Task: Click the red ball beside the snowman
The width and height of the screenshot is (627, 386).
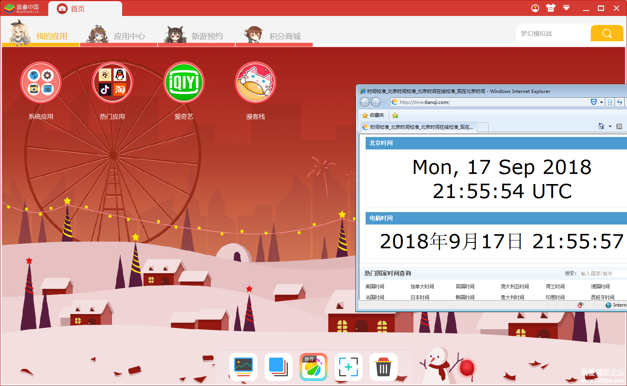Action: click(467, 368)
